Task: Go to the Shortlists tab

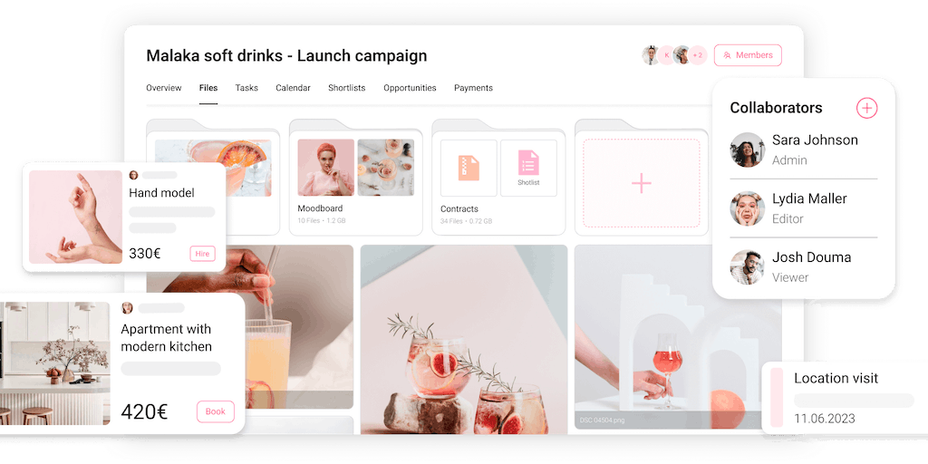Action: [347, 88]
